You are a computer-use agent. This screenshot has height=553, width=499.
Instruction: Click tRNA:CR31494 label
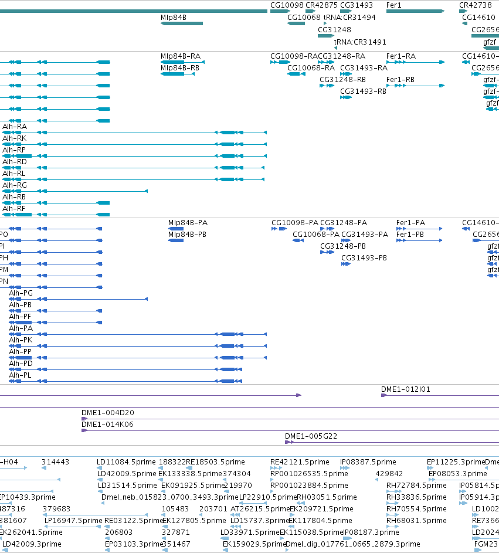tap(349, 18)
